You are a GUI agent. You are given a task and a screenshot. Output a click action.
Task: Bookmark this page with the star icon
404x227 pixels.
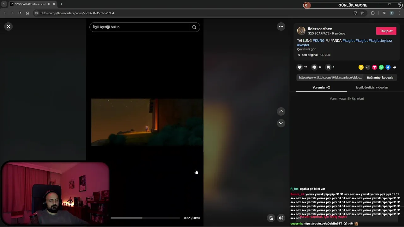[362, 13]
